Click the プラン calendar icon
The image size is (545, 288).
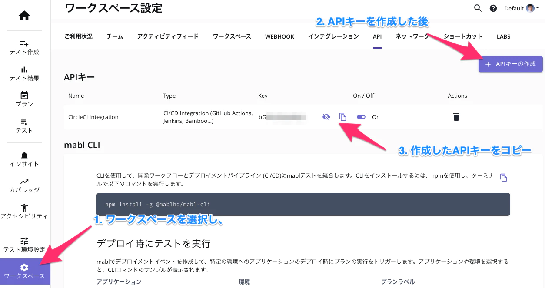(x=24, y=95)
